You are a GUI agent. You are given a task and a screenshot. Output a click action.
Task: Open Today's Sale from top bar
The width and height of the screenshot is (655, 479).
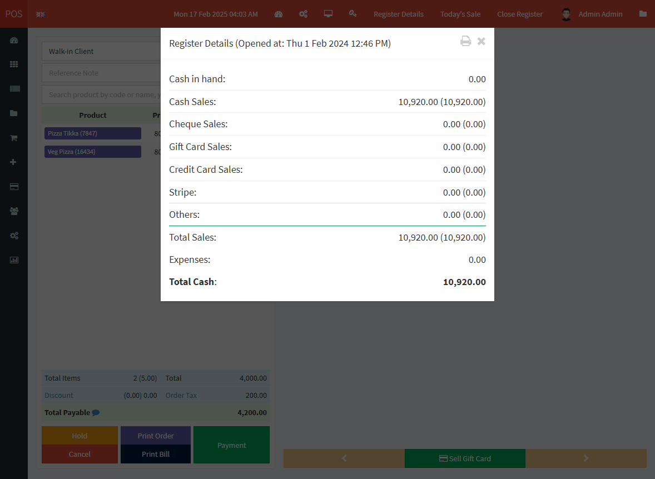(460, 14)
